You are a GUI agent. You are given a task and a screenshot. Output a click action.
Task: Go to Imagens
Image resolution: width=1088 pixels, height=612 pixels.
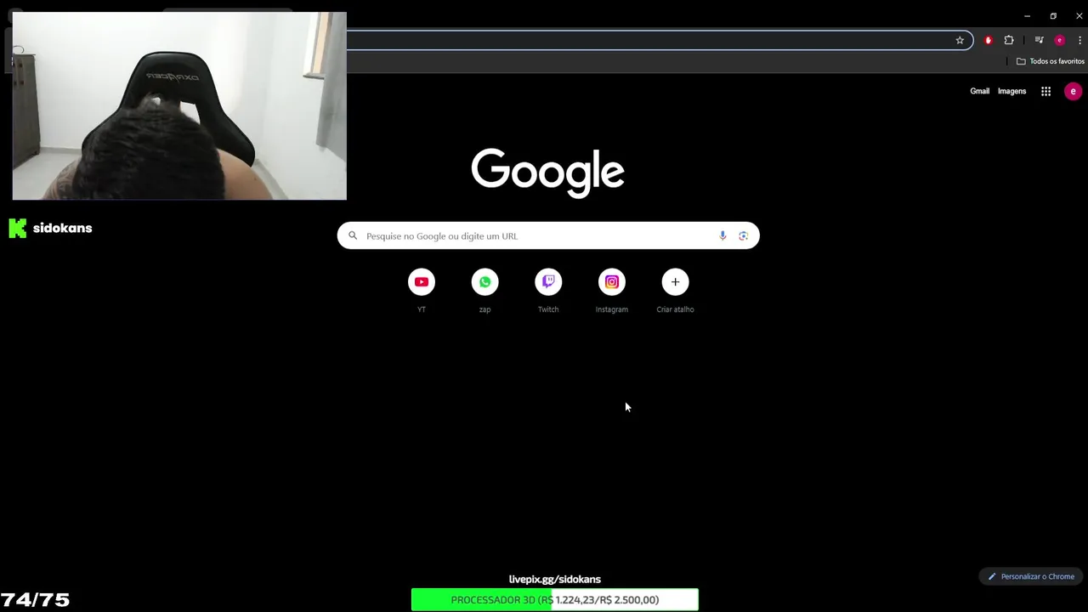pyautogui.click(x=1011, y=91)
